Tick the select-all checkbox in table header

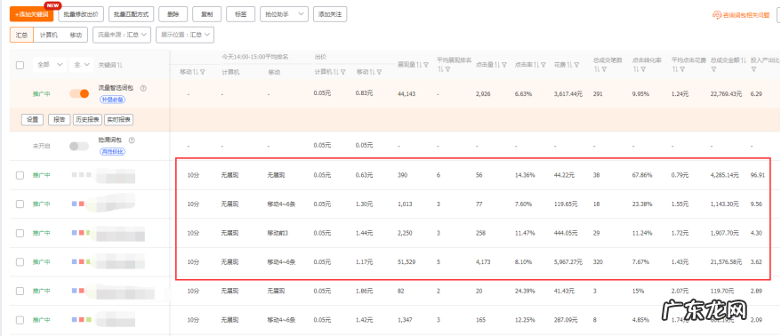[20, 65]
